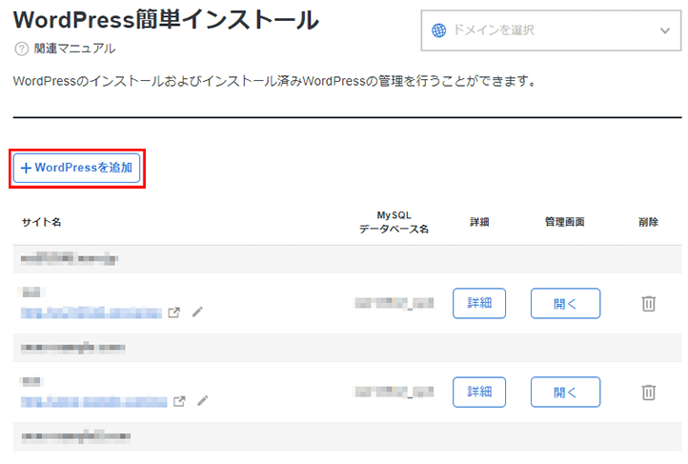Click 詳細 button for the second site
Screen dimensions: 688x464
pyautogui.click(x=479, y=392)
